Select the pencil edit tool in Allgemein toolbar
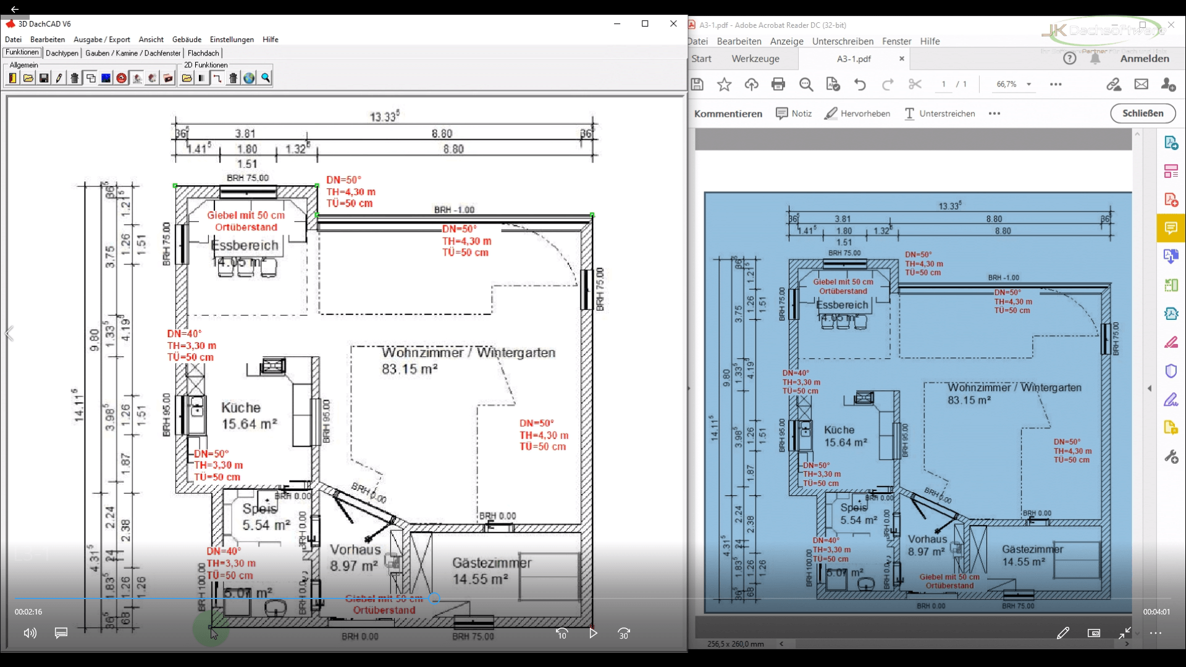 tap(59, 77)
